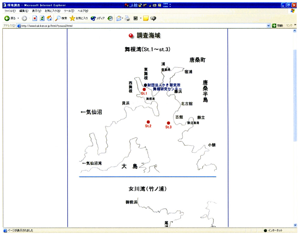Open the お気に入り favorites star button

pos(79,18)
